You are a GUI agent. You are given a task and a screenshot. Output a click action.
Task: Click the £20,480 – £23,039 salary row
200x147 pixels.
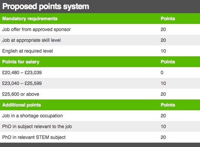[100, 72]
